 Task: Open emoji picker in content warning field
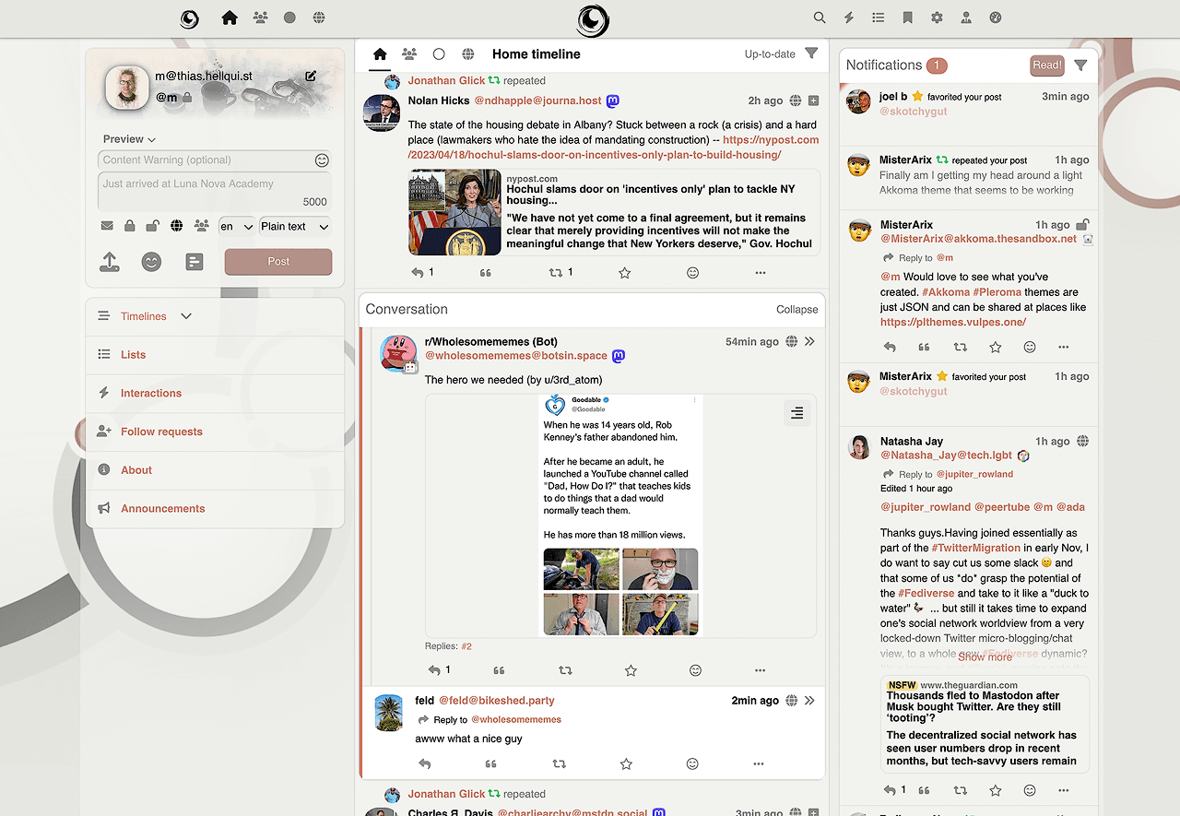(322, 160)
